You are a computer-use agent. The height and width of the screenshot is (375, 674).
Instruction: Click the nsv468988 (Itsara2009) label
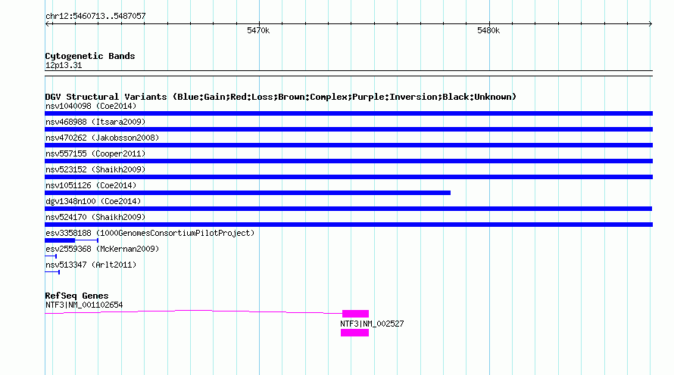coord(95,122)
